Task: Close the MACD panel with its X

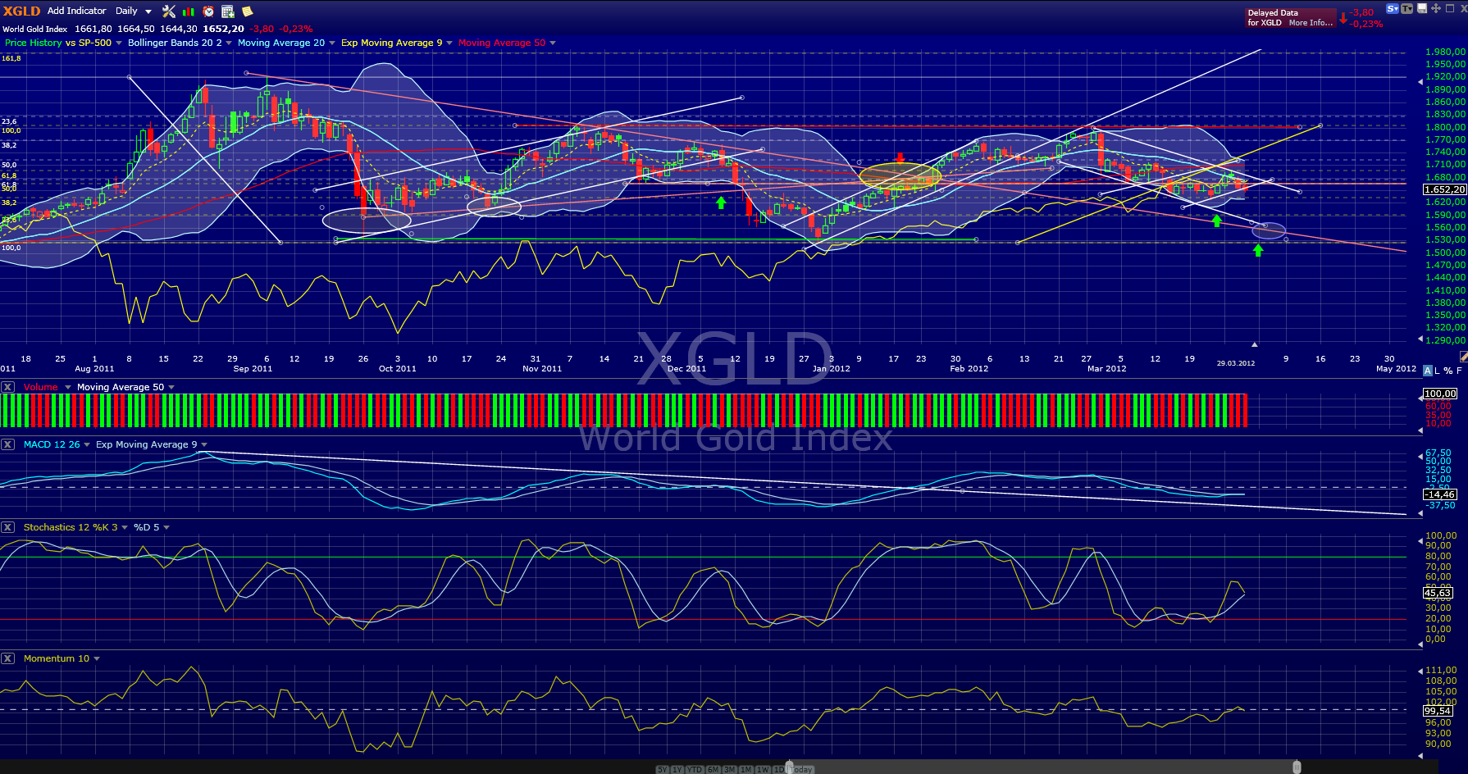Action: [x=7, y=444]
